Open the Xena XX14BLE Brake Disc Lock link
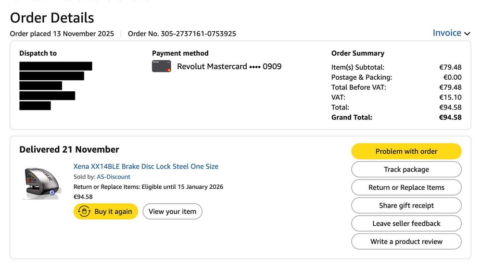This screenshot has width=481, height=269. point(146,166)
